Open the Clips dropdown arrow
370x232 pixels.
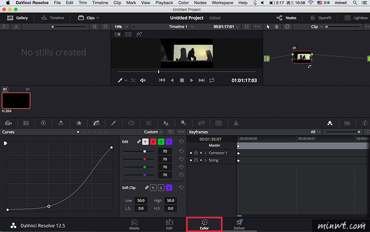[98, 18]
